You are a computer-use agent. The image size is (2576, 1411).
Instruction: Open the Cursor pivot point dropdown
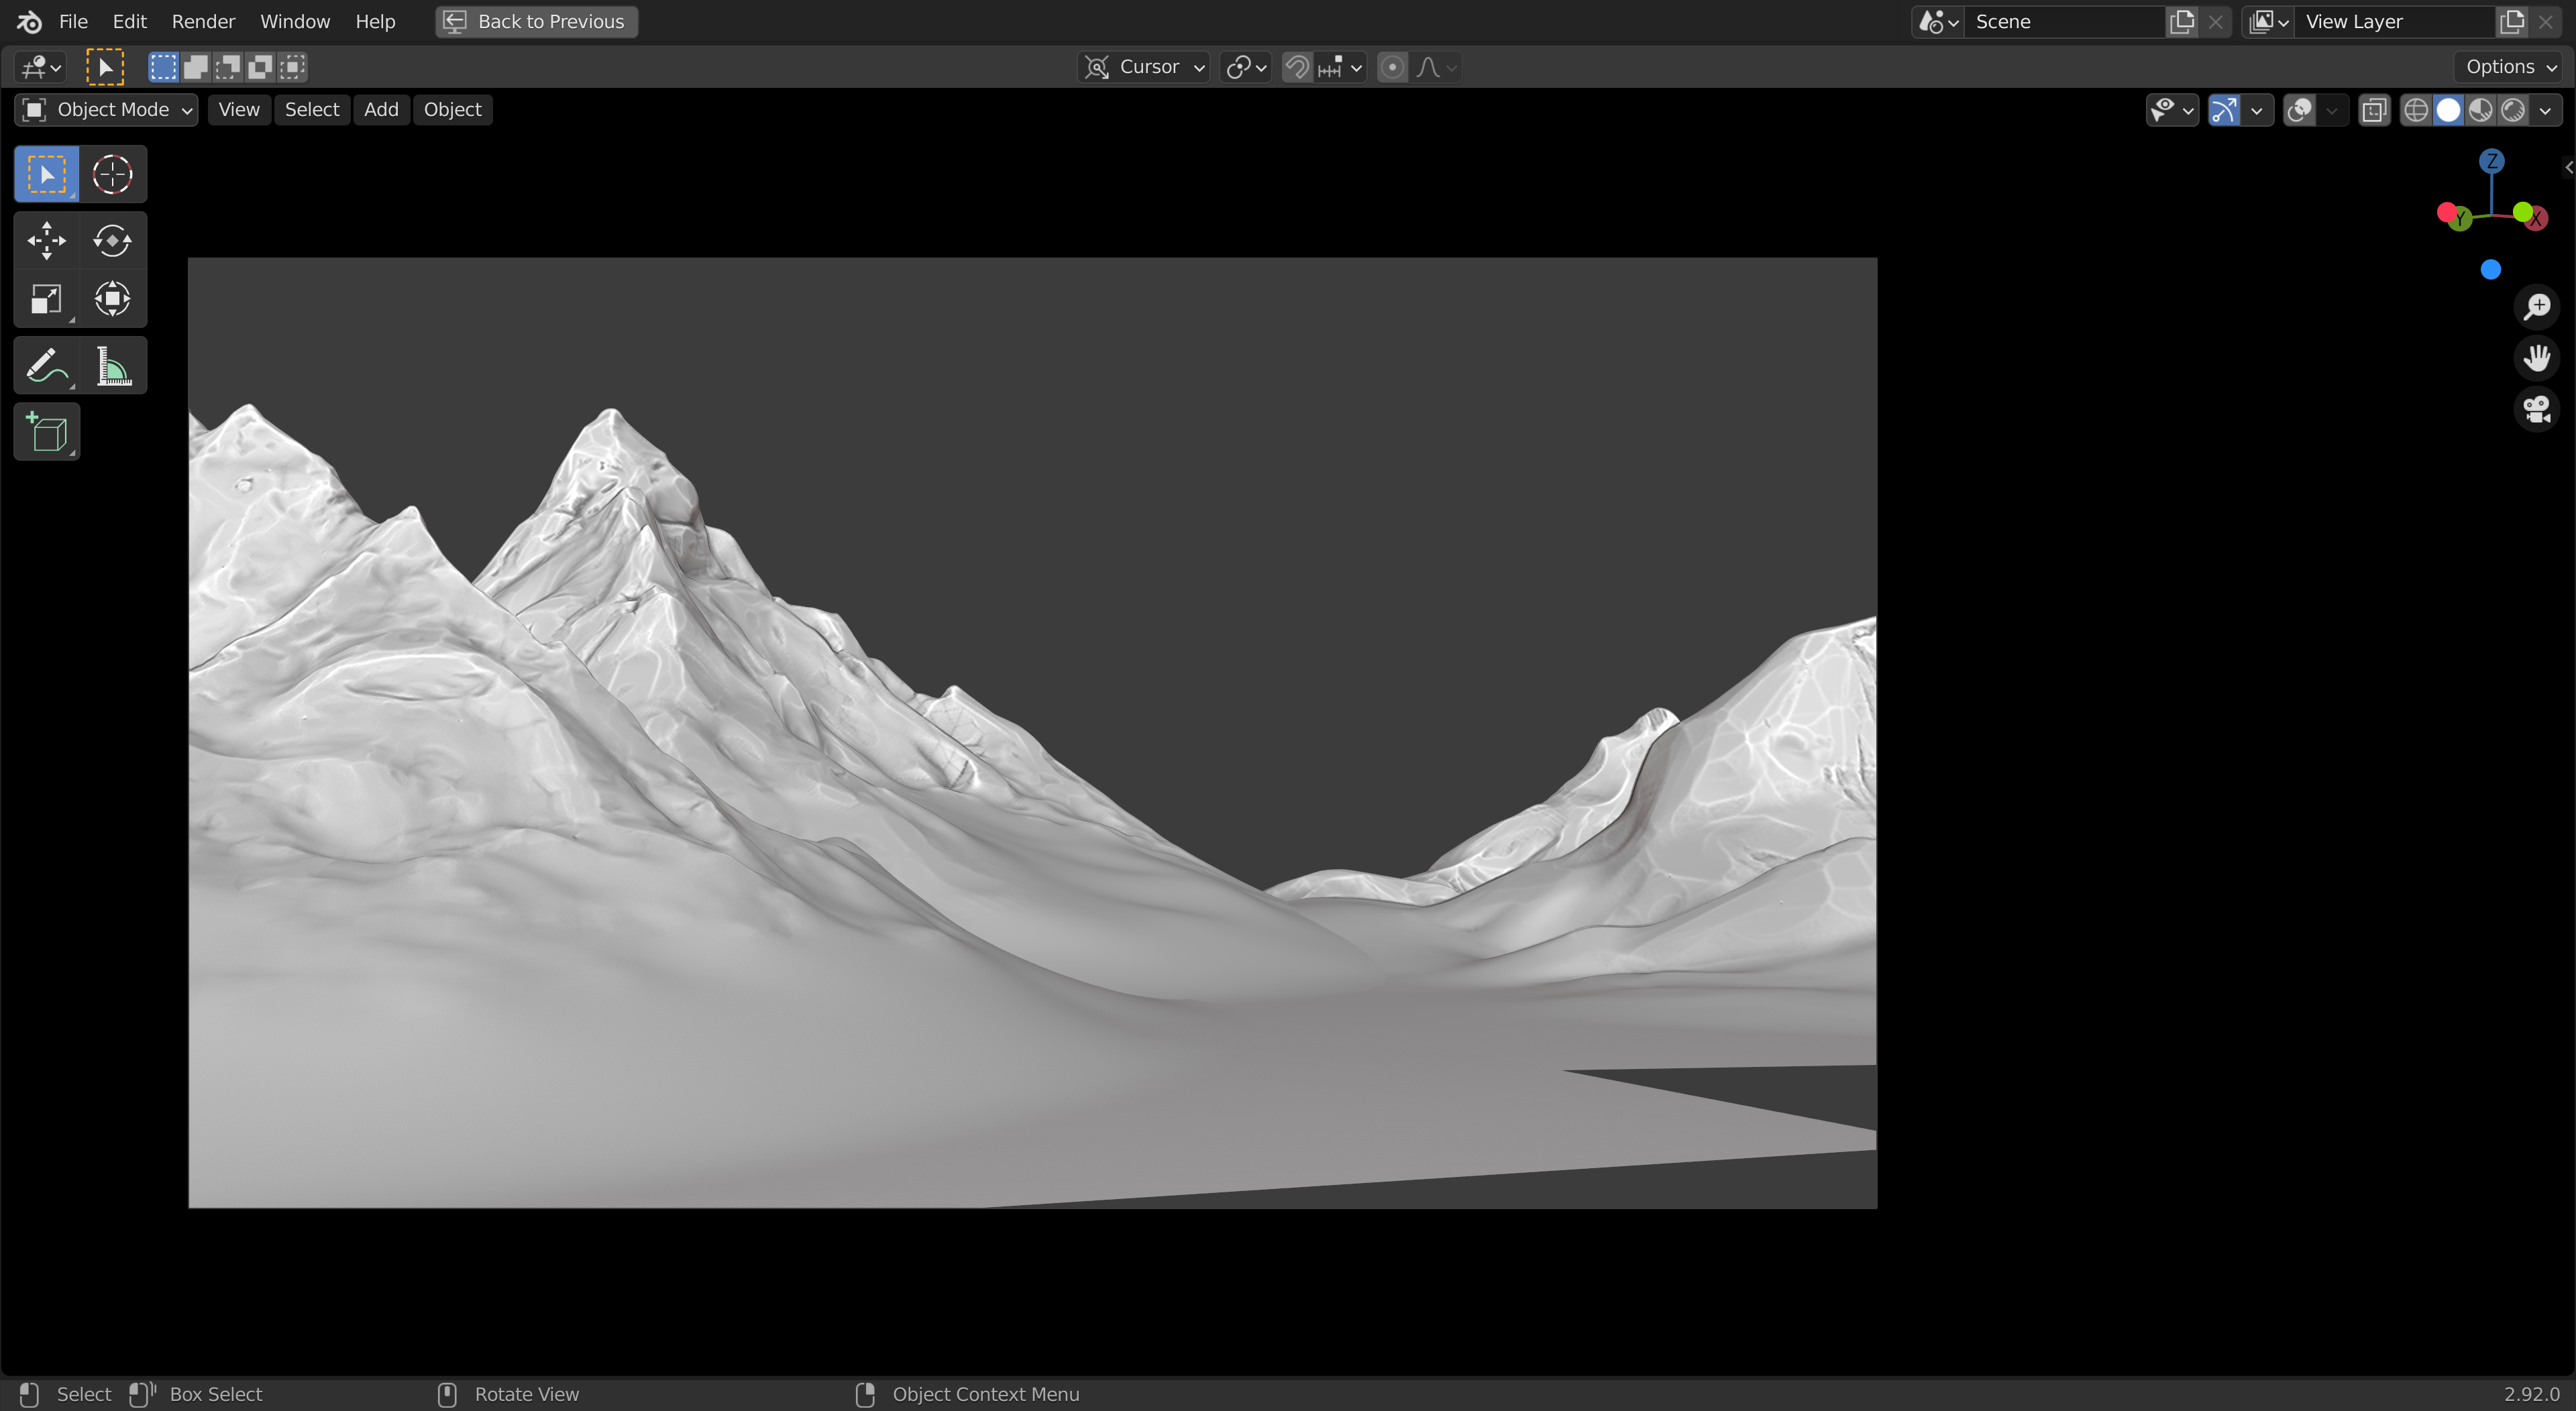(x=1145, y=67)
